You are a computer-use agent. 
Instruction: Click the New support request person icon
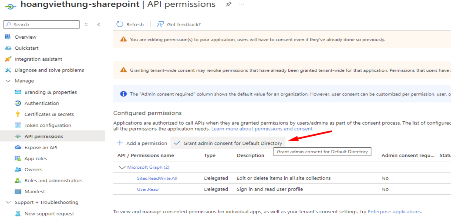click(18, 214)
